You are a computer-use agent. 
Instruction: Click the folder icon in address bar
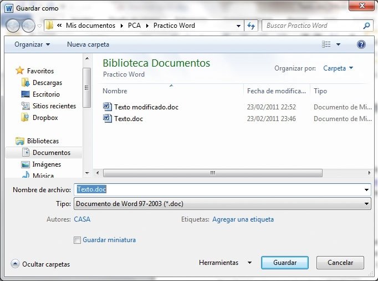[49, 26]
